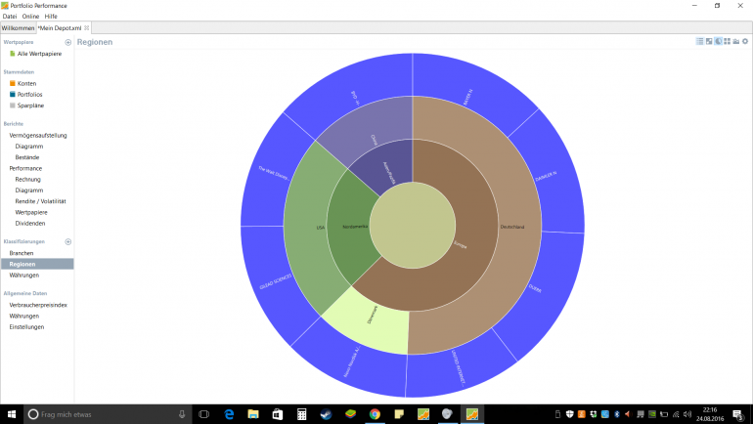
Task: Switch to the table list view icon
Action: [699, 42]
